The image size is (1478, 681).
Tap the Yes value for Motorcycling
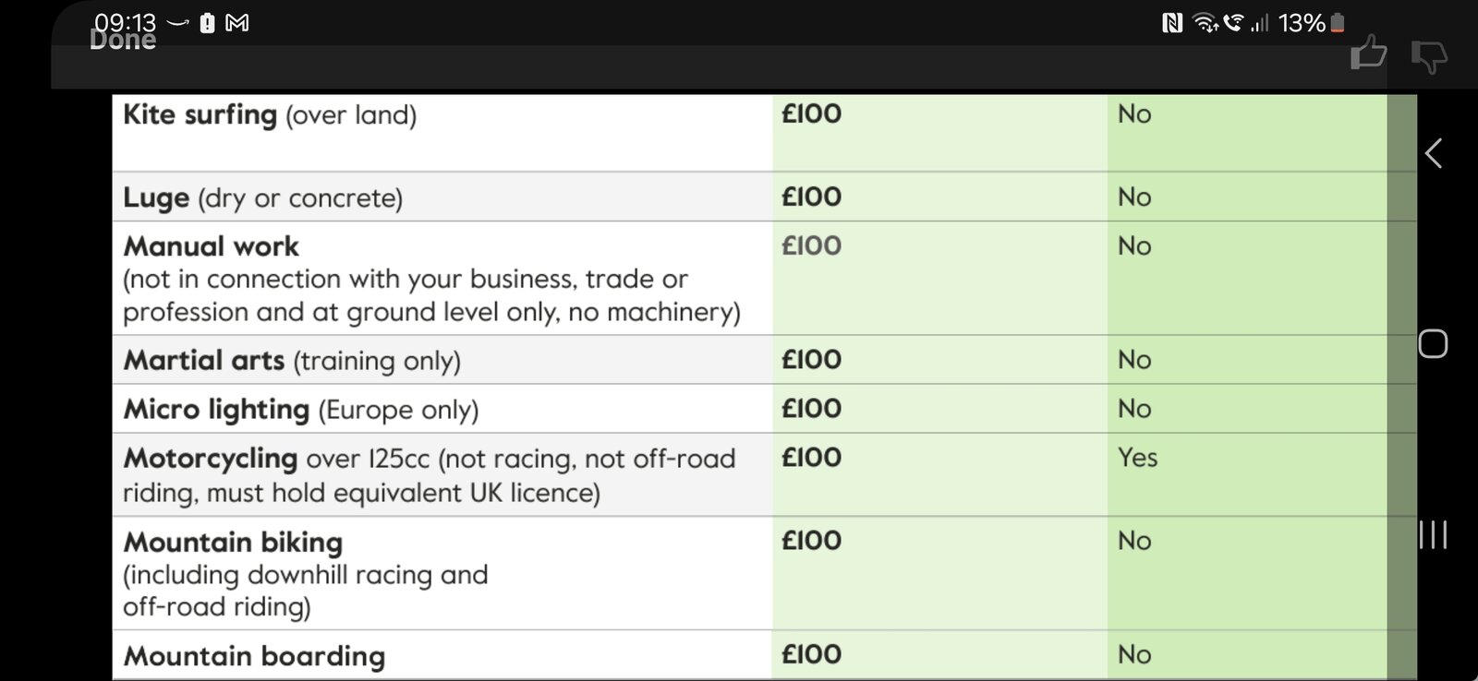(1137, 458)
